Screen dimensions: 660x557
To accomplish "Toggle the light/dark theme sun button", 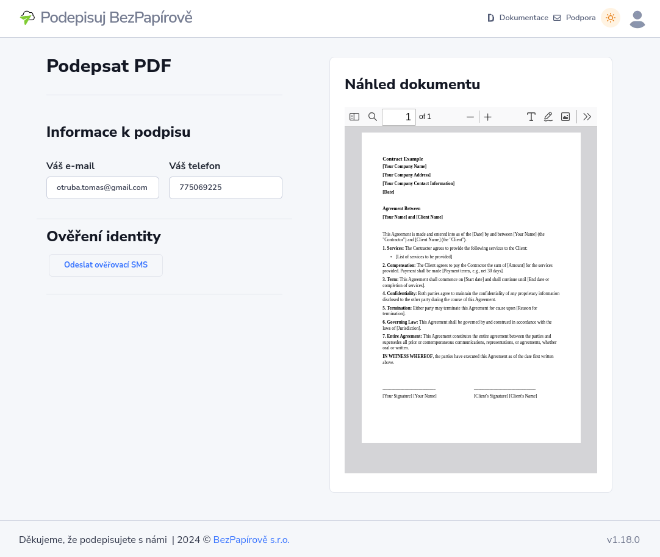I will pos(611,18).
